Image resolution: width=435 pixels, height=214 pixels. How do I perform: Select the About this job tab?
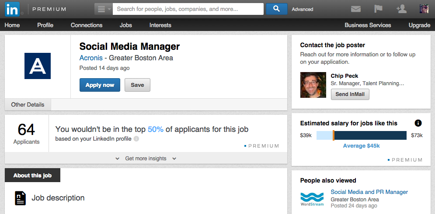pos(32,175)
